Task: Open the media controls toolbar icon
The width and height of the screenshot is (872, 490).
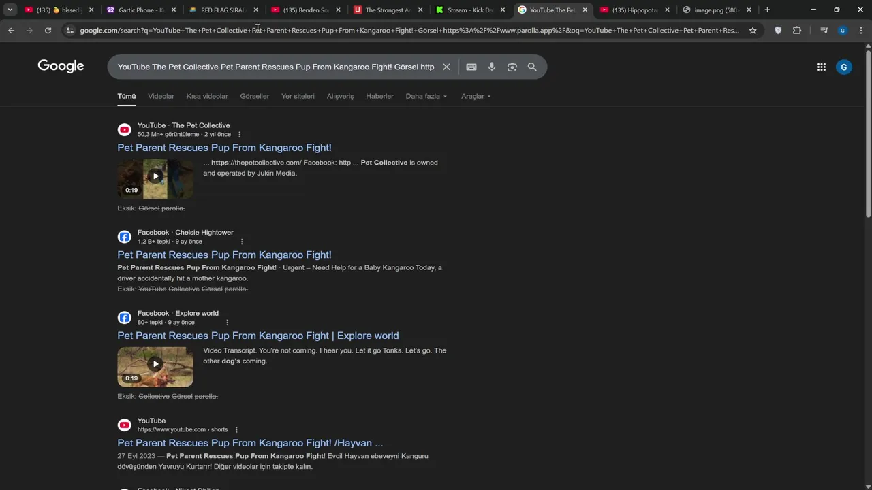Action: pos(824,30)
